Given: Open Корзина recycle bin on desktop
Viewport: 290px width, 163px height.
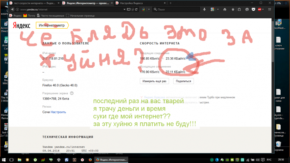Looking at the screenshot, I should (x=278, y=146).
